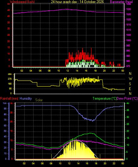Click barometer axis value 1025

point(128,14)
